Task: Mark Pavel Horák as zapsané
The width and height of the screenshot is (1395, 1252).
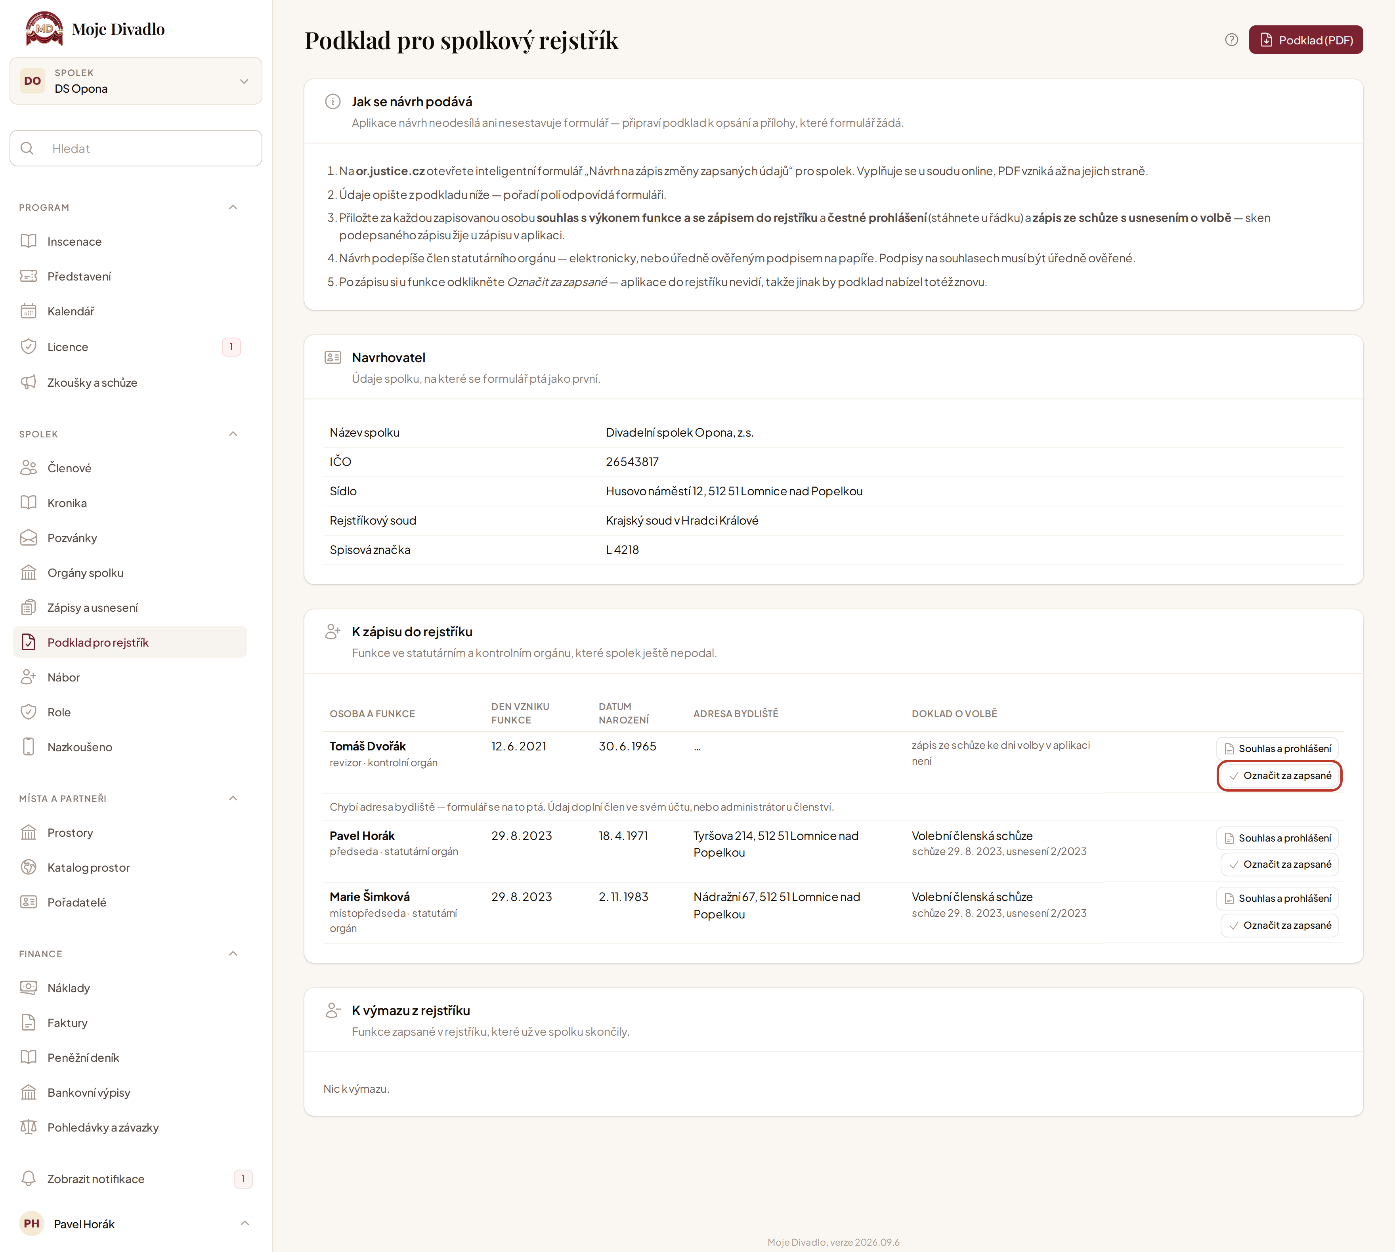Action: click(x=1279, y=865)
